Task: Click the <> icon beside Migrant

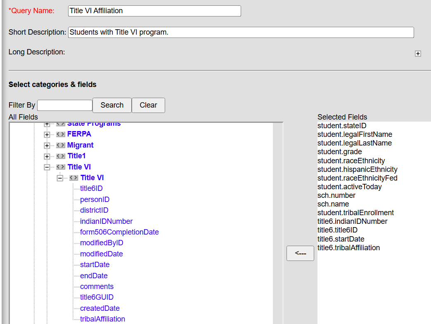Action: 61,145
